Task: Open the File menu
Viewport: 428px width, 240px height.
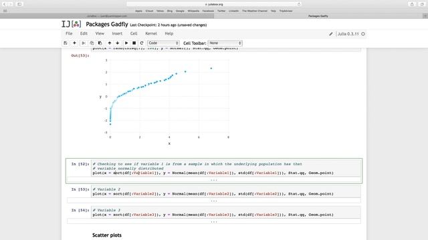Action: pyautogui.click(x=69, y=33)
